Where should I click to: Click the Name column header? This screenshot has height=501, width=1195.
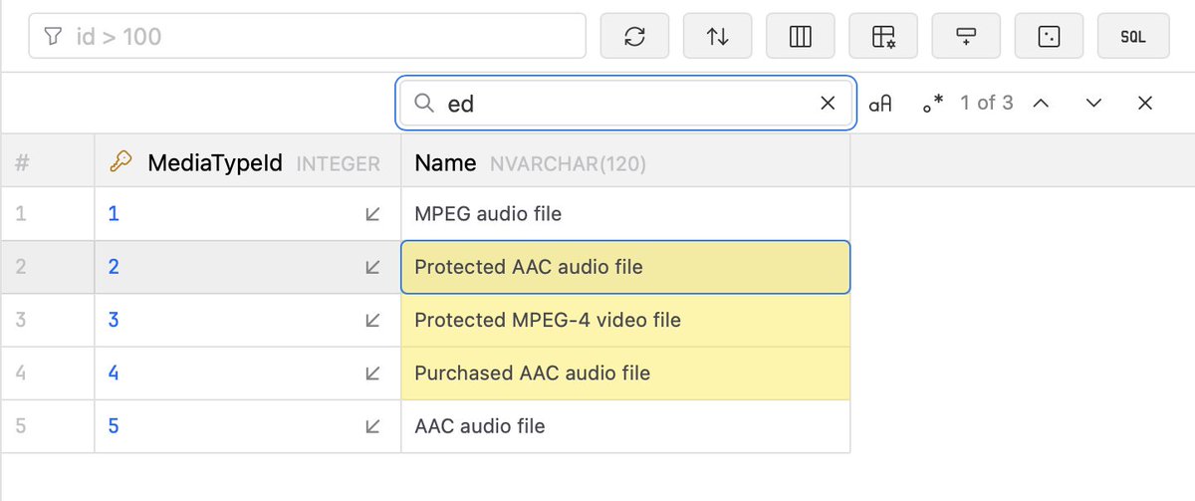[445, 163]
